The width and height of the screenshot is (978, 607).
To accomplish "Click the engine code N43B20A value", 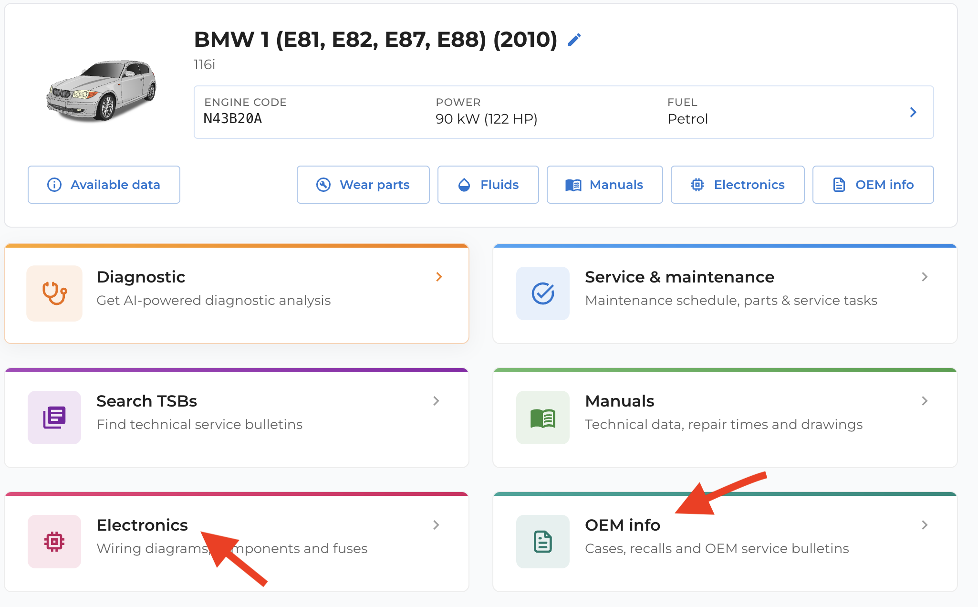I will point(233,118).
